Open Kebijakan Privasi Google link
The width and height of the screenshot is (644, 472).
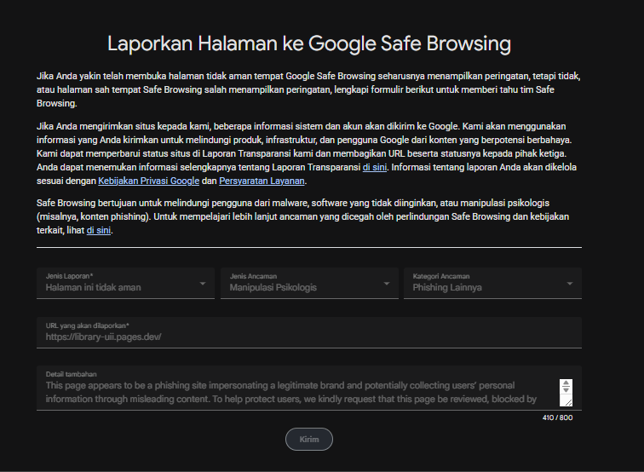point(149,181)
